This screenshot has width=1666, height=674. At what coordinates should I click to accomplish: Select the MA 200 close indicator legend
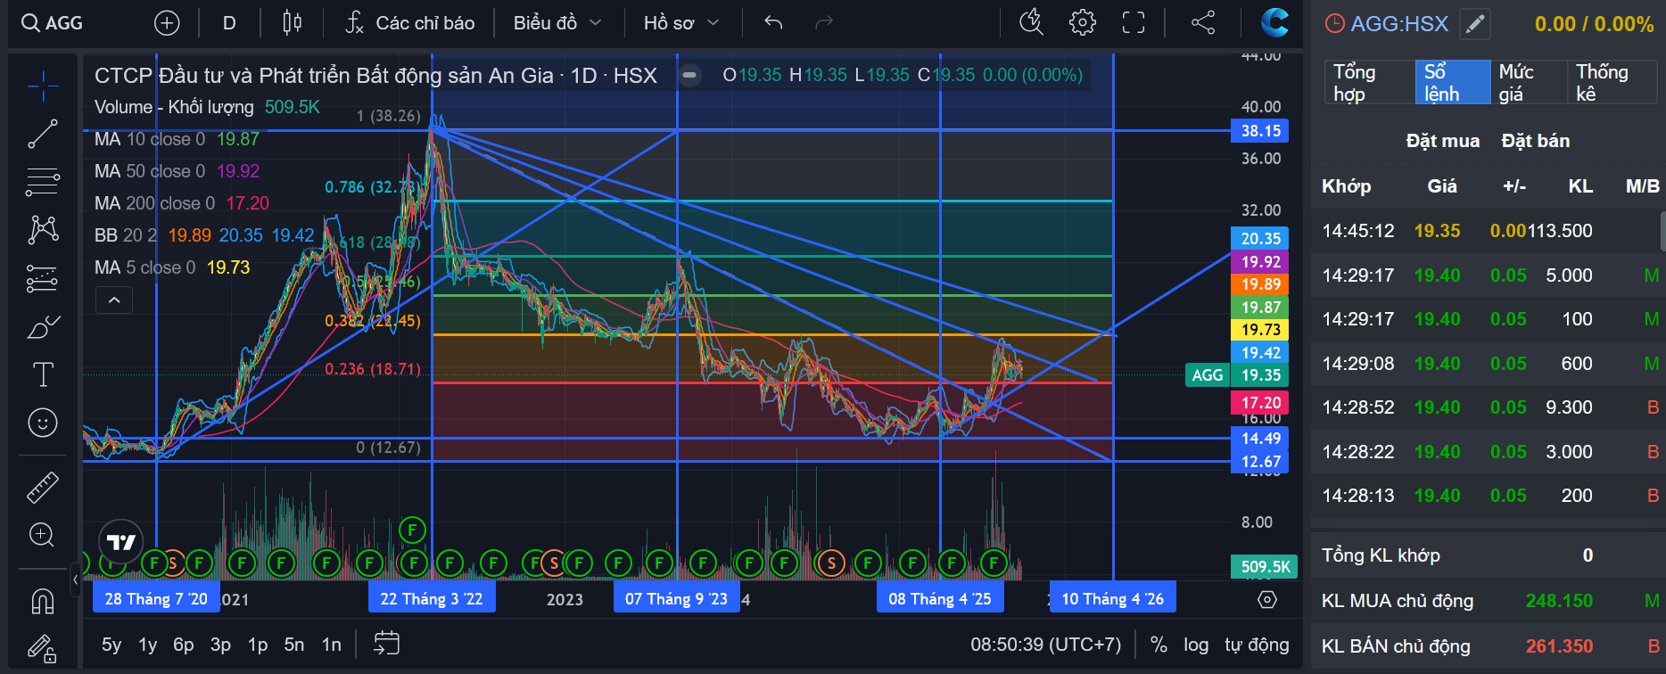tap(182, 203)
